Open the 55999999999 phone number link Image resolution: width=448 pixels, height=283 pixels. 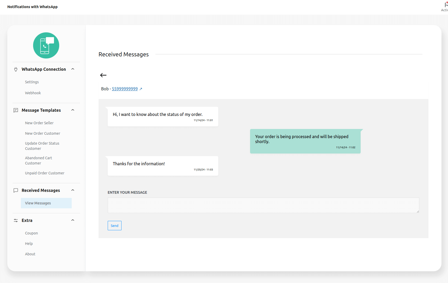[x=125, y=89]
